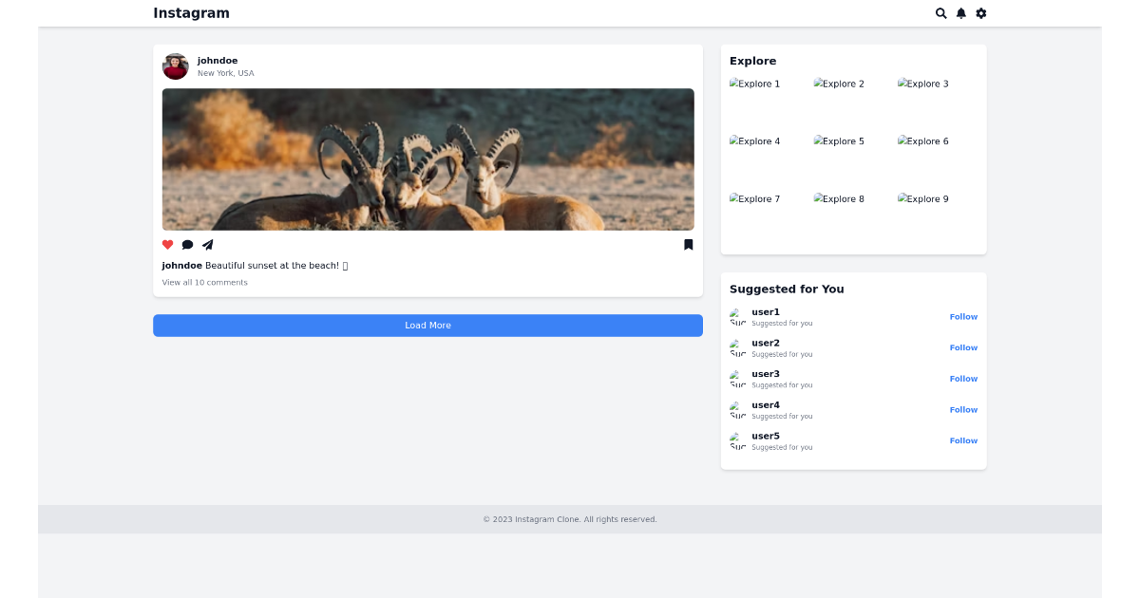Open johndoe's profile picture
This screenshot has width=1140, height=598.
coord(175,65)
